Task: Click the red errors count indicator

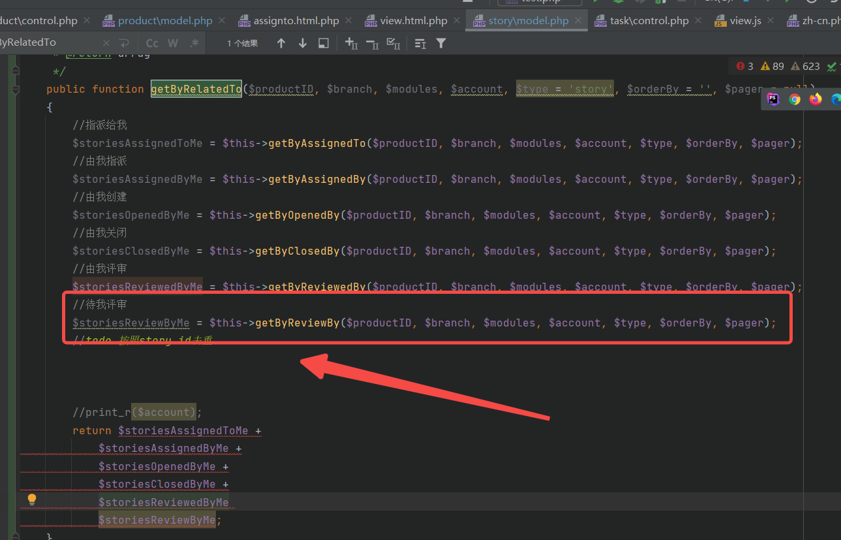Action: pos(744,66)
